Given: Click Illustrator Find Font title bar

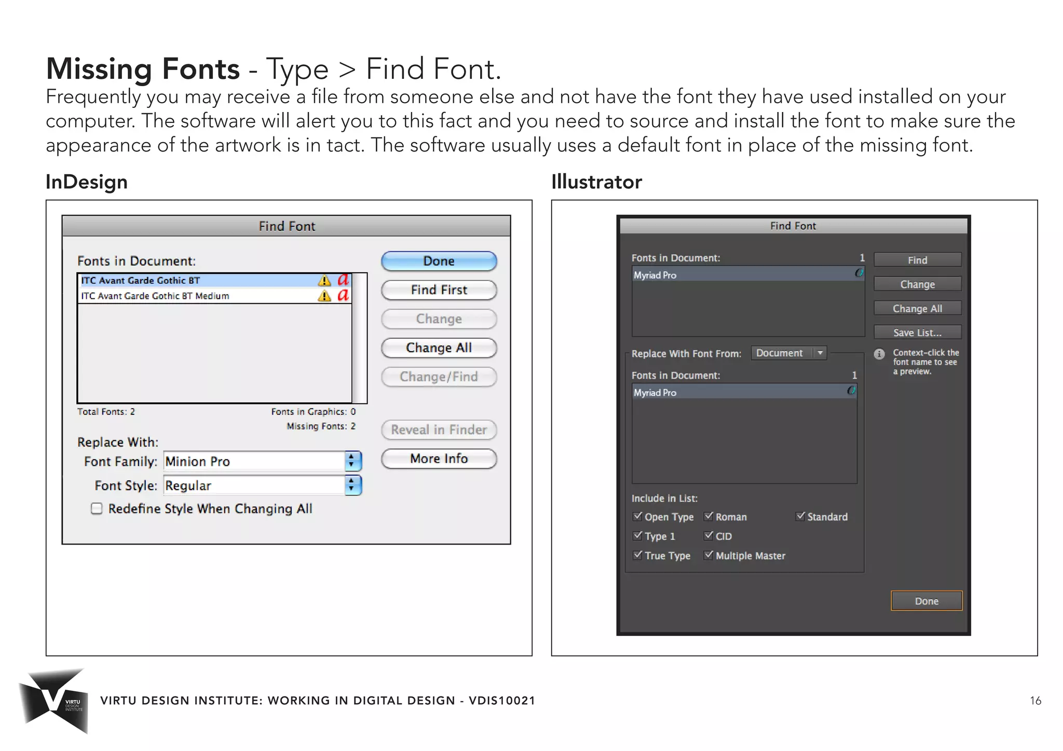Looking at the screenshot, I should (x=793, y=226).
